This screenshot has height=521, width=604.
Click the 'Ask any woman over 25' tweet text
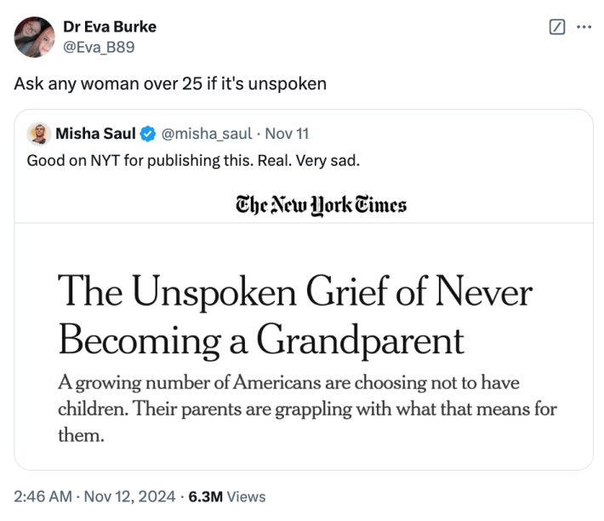(170, 84)
